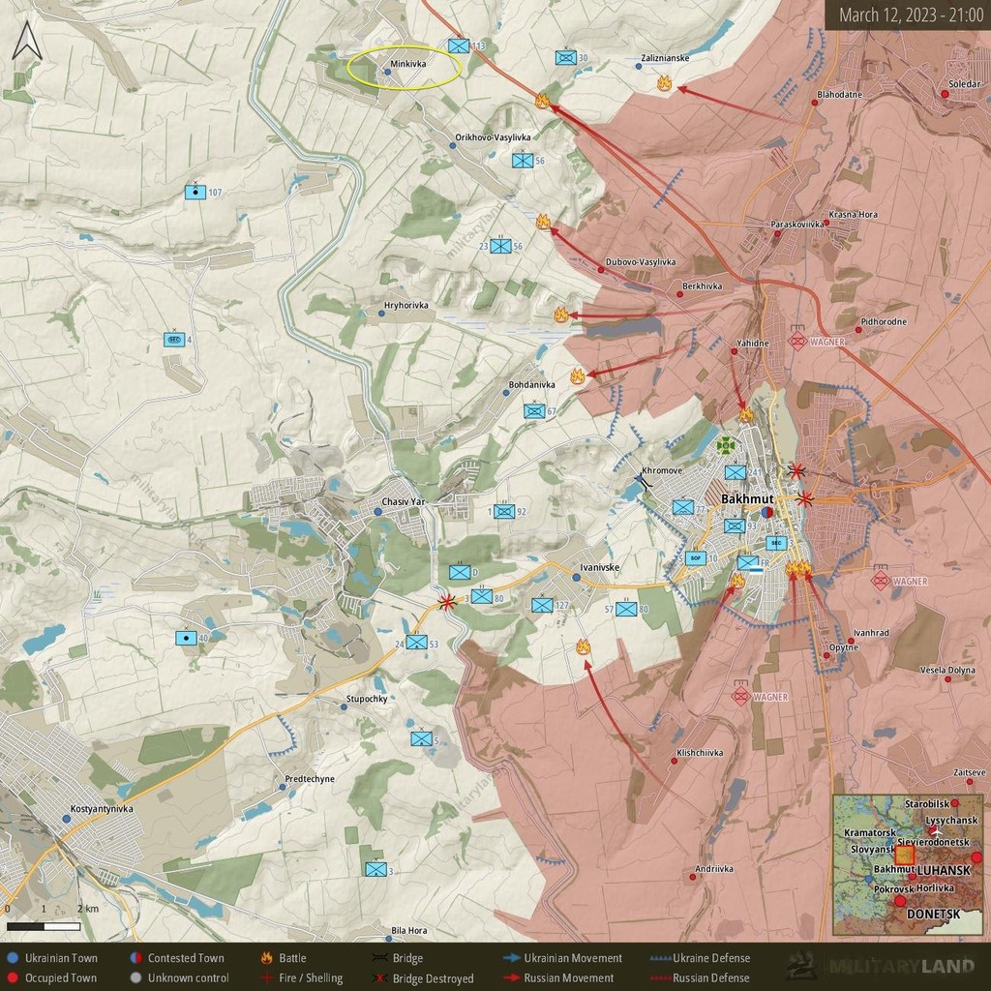Click the Berkhivka town label
991x991 pixels.
(703, 286)
